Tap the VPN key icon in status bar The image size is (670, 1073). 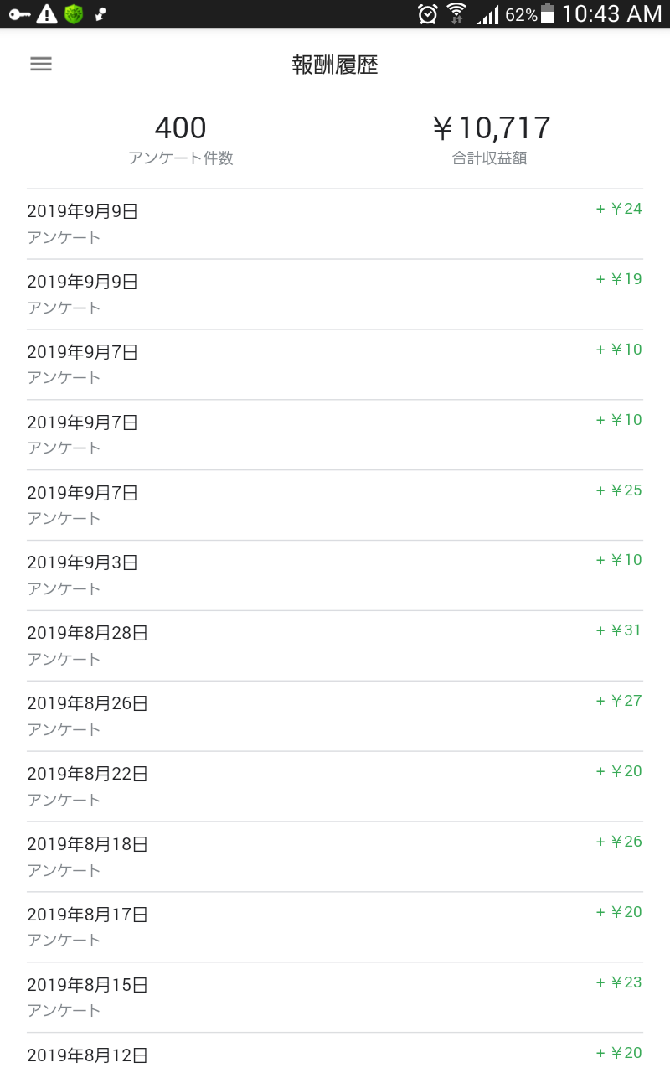[20, 14]
